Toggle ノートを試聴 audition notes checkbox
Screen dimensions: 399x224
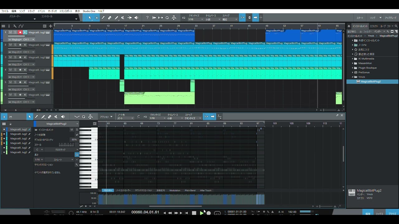click(77, 135)
